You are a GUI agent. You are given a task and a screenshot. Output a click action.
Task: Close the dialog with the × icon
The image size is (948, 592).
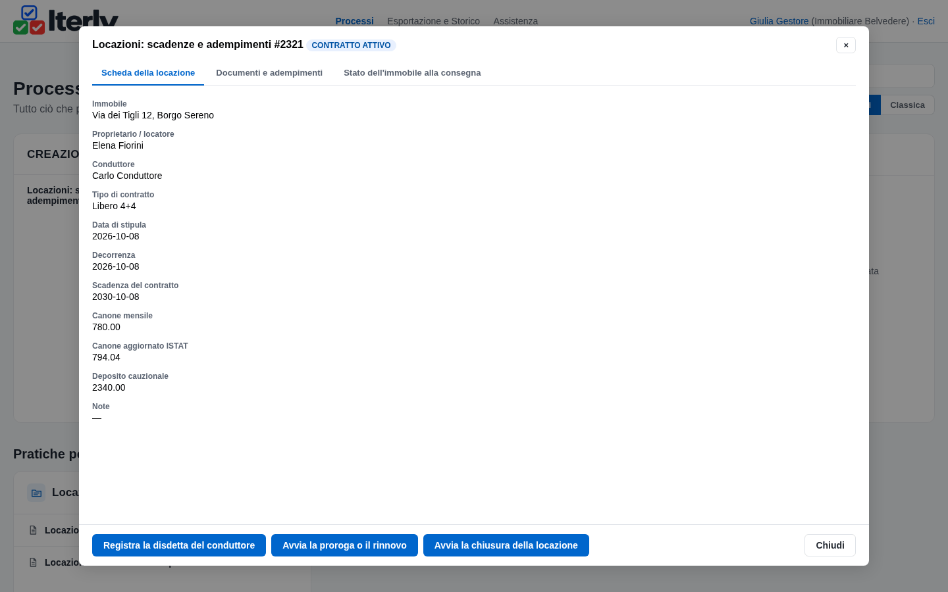point(846,45)
